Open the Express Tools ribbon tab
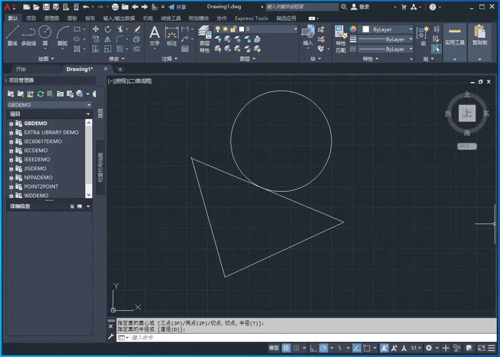500x357 pixels. pyautogui.click(x=251, y=18)
